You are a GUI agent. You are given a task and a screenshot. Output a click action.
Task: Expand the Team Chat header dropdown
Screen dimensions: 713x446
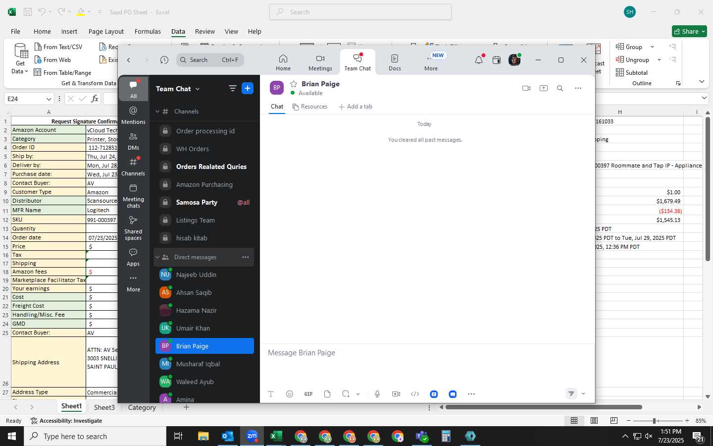coord(198,89)
